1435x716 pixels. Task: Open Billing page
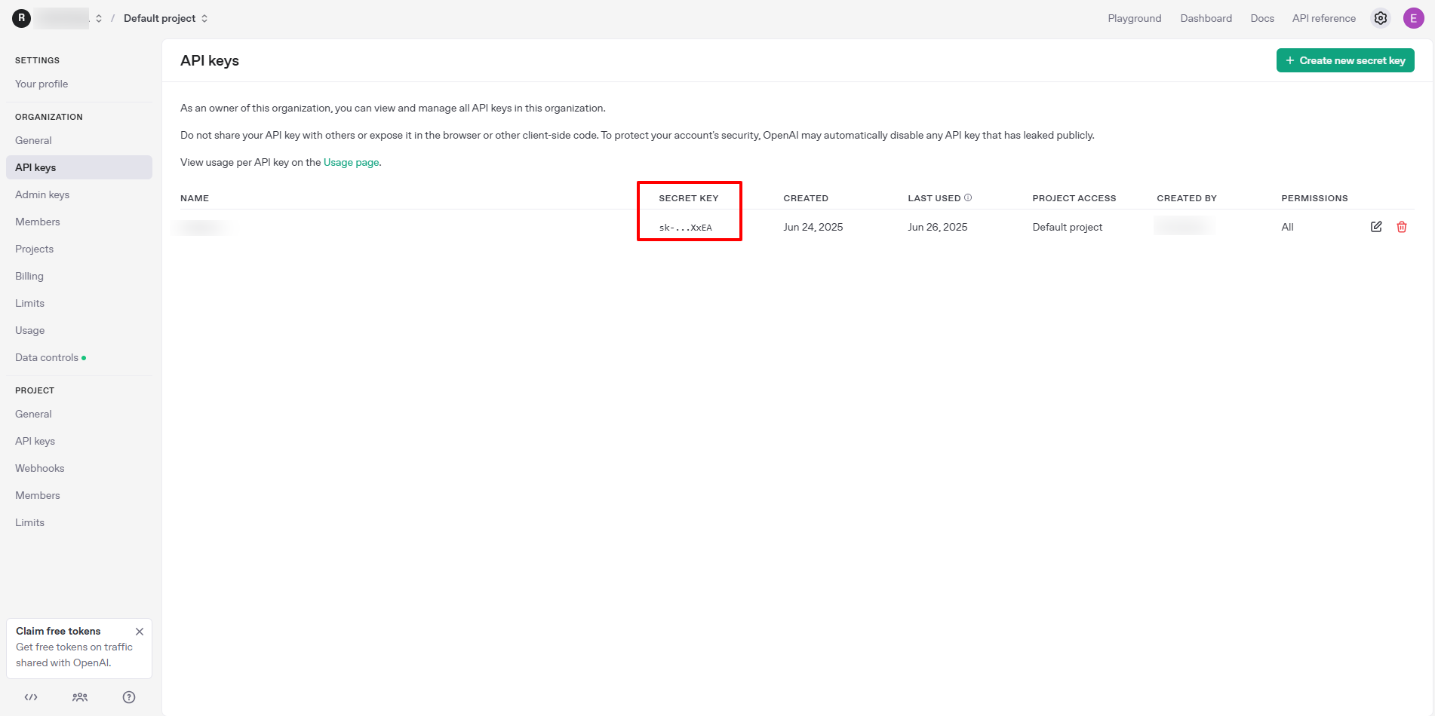[79, 276]
